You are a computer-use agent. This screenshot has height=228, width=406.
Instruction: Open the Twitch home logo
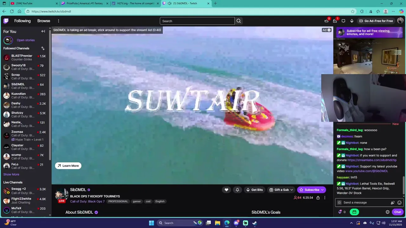point(6,21)
